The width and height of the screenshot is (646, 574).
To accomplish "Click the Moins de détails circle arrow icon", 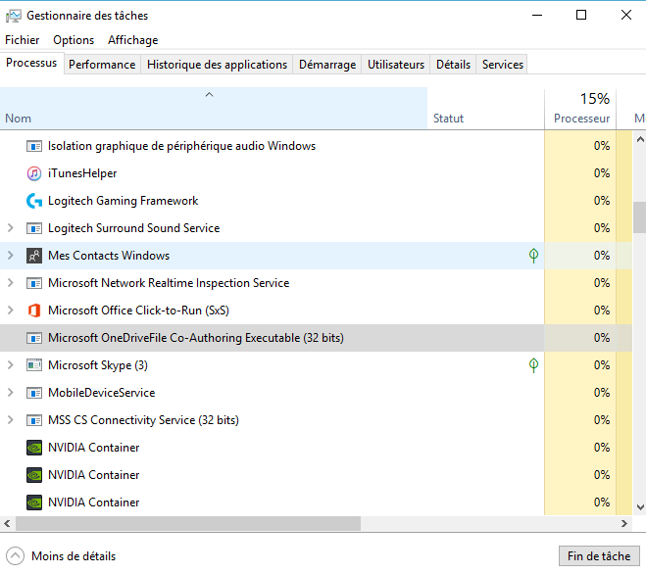I will [16, 556].
